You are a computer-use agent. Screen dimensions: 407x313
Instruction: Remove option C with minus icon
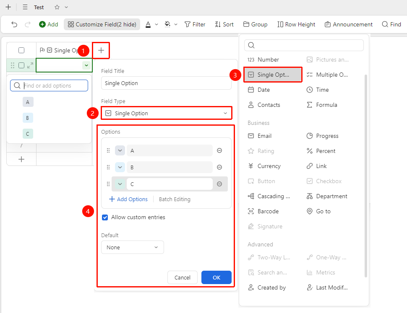point(219,184)
